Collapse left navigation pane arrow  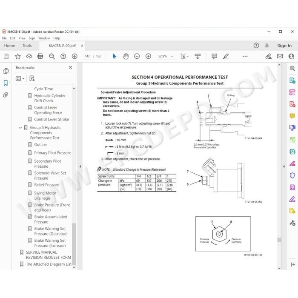pyautogui.click(x=80, y=166)
